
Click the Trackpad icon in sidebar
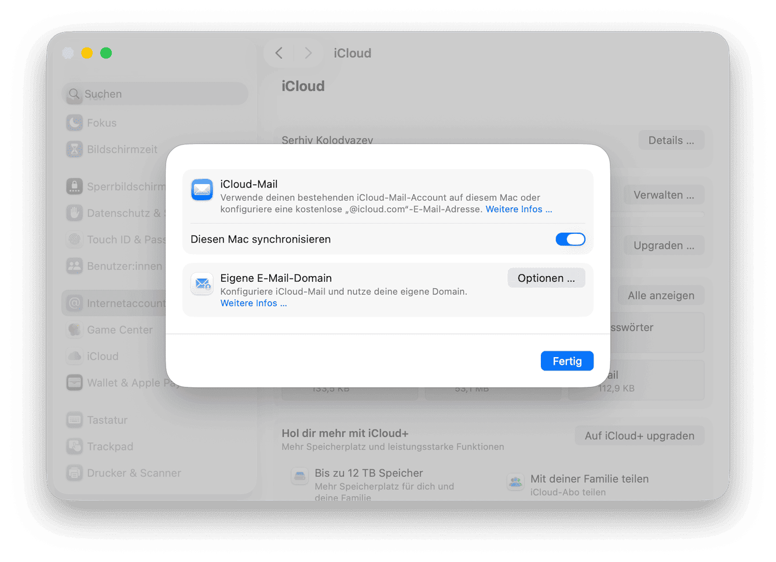click(75, 447)
